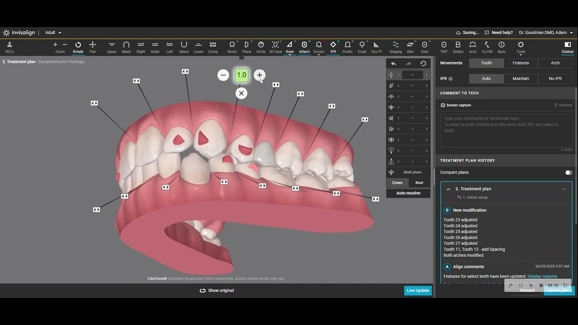Close the IPR value editor with X

click(242, 93)
